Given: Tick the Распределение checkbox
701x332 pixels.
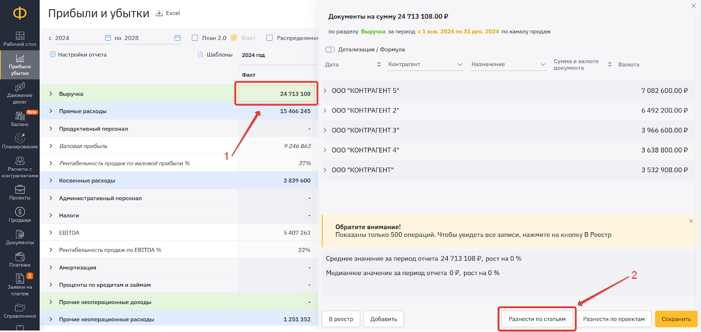Looking at the screenshot, I should coord(269,38).
